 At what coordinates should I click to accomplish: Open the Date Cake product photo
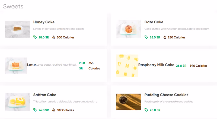click(129, 29)
